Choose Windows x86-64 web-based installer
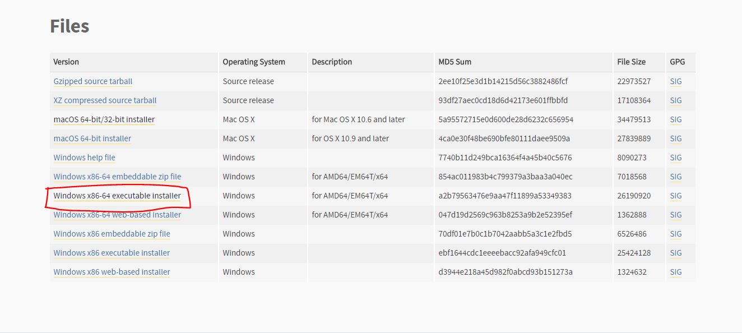 click(117, 215)
